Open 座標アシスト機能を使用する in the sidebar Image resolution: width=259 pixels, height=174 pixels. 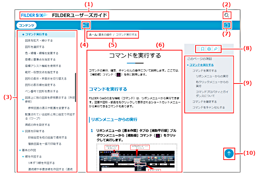(42, 66)
